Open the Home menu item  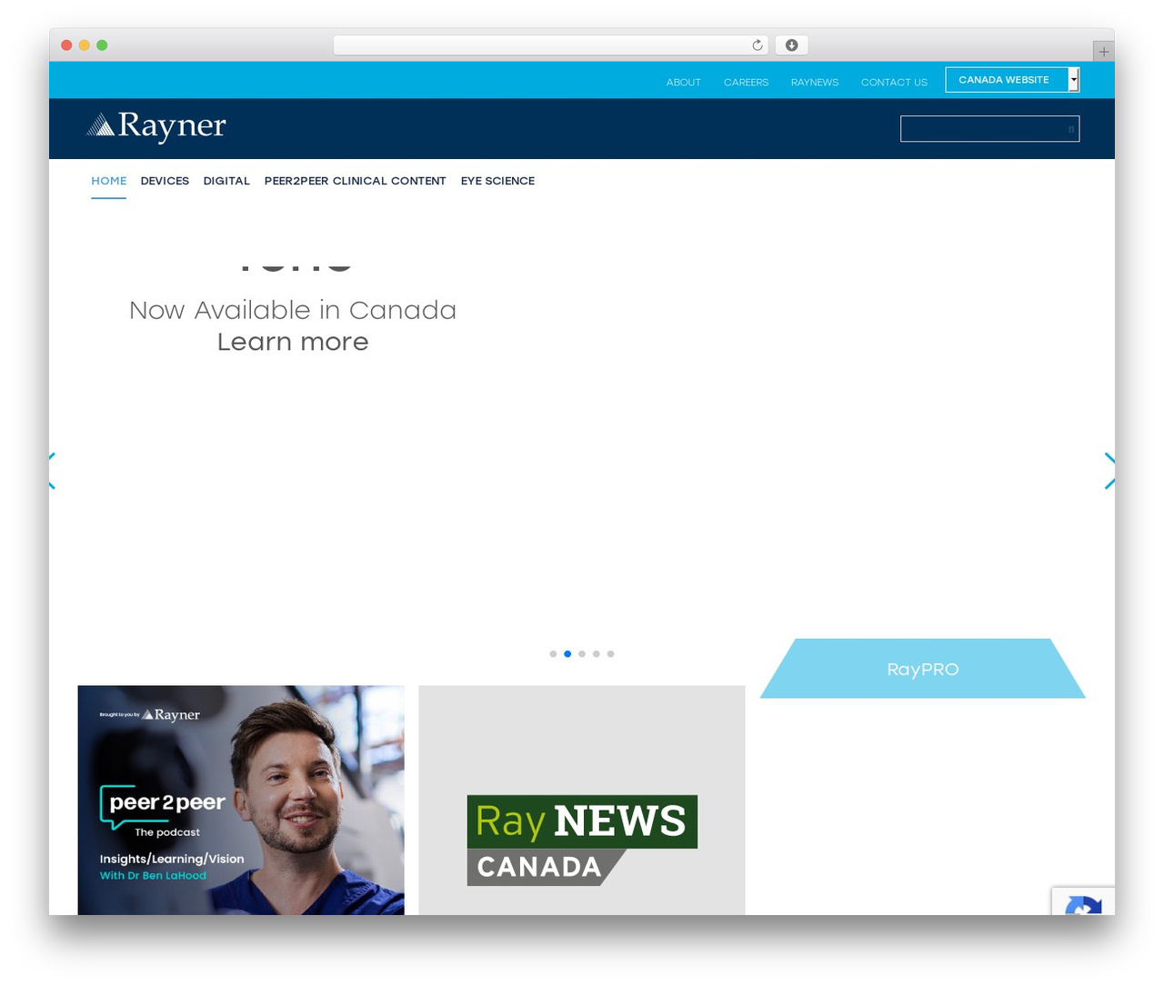point(109,181)
